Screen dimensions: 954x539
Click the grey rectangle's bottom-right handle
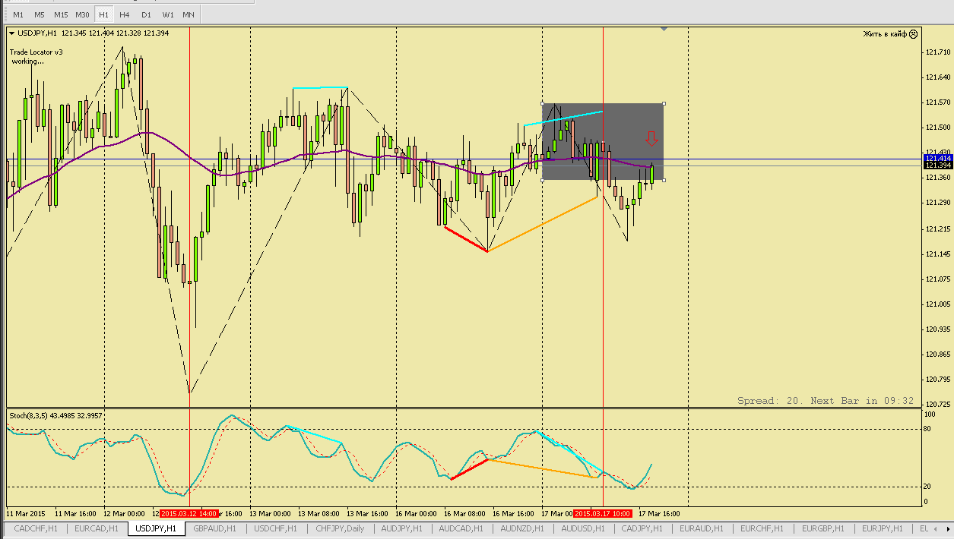(664, 180)
